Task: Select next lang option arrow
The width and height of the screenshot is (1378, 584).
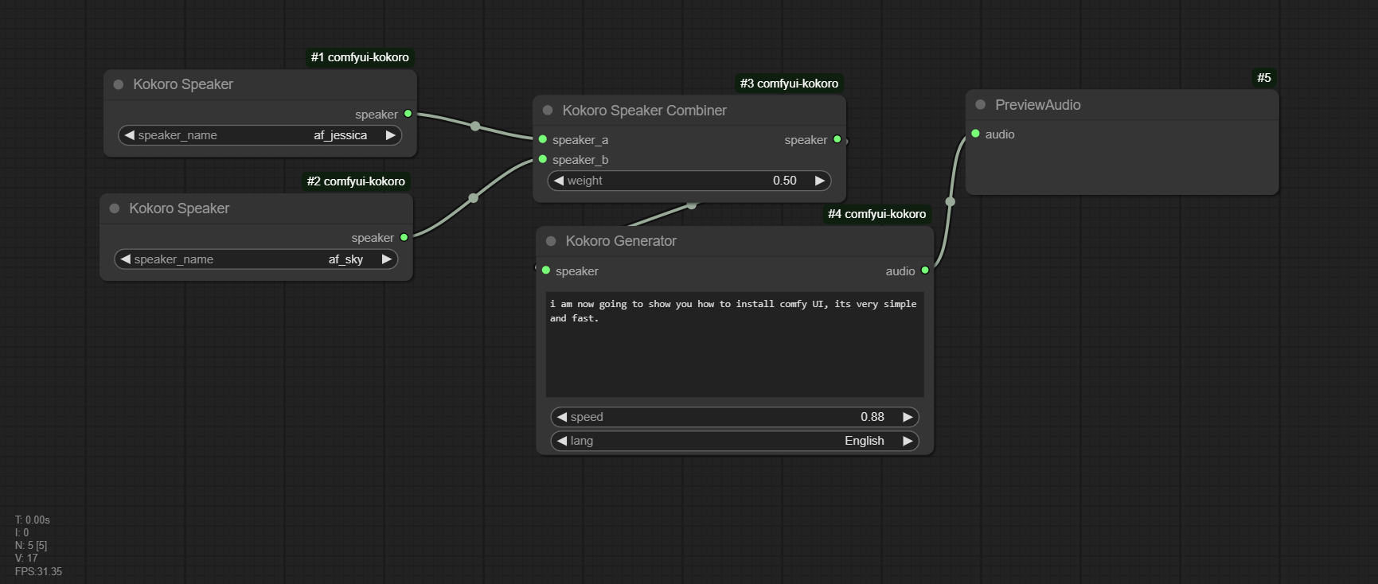Action: click(x=907, y=441)
